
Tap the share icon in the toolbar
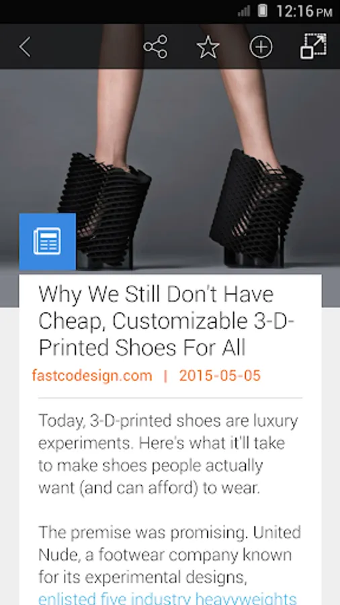click(x=155, y=46)
